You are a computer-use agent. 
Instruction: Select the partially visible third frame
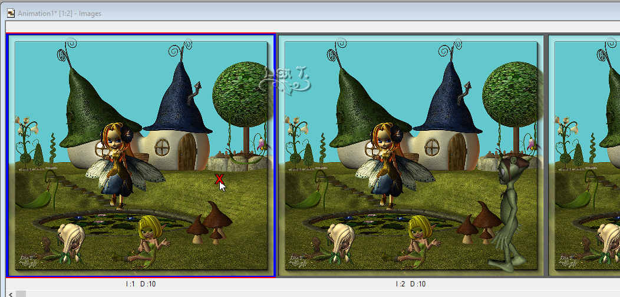[x=584, y=155]
